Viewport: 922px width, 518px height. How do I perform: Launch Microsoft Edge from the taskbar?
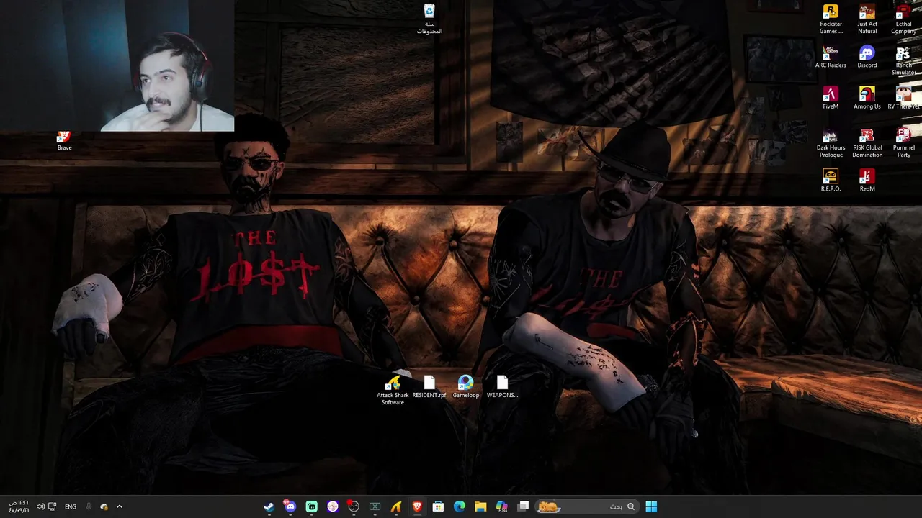(460, 506)
